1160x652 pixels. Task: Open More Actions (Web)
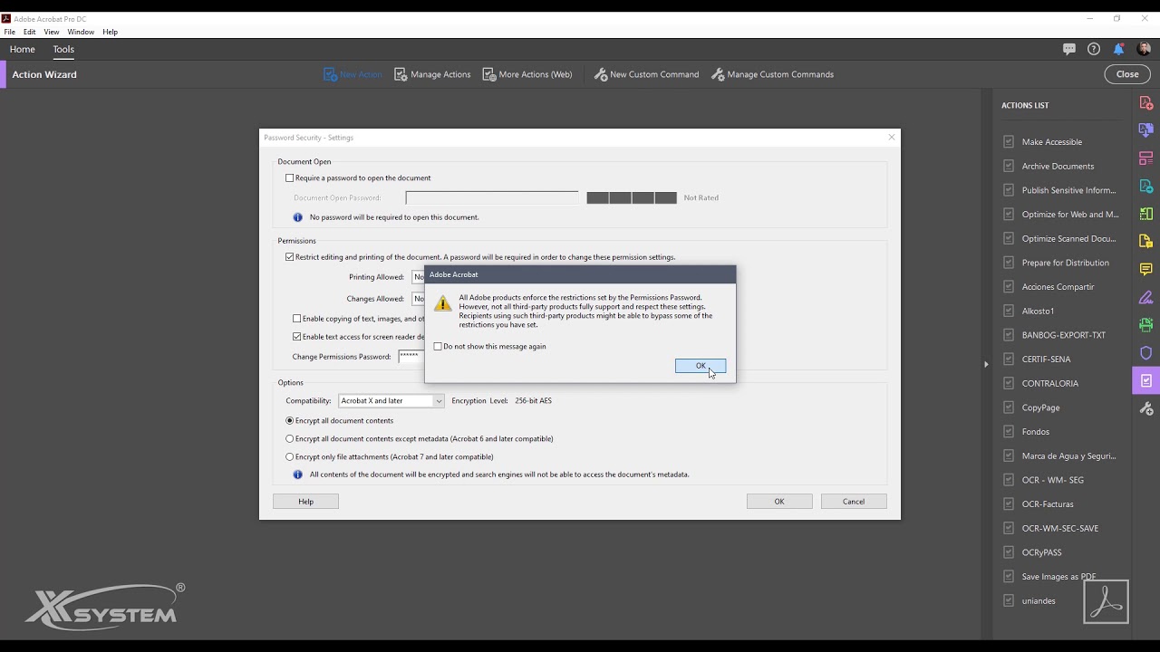click(527, 74)
